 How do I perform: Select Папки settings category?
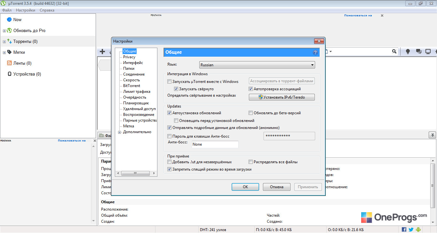pyautogui.click(x=129, y=68)
